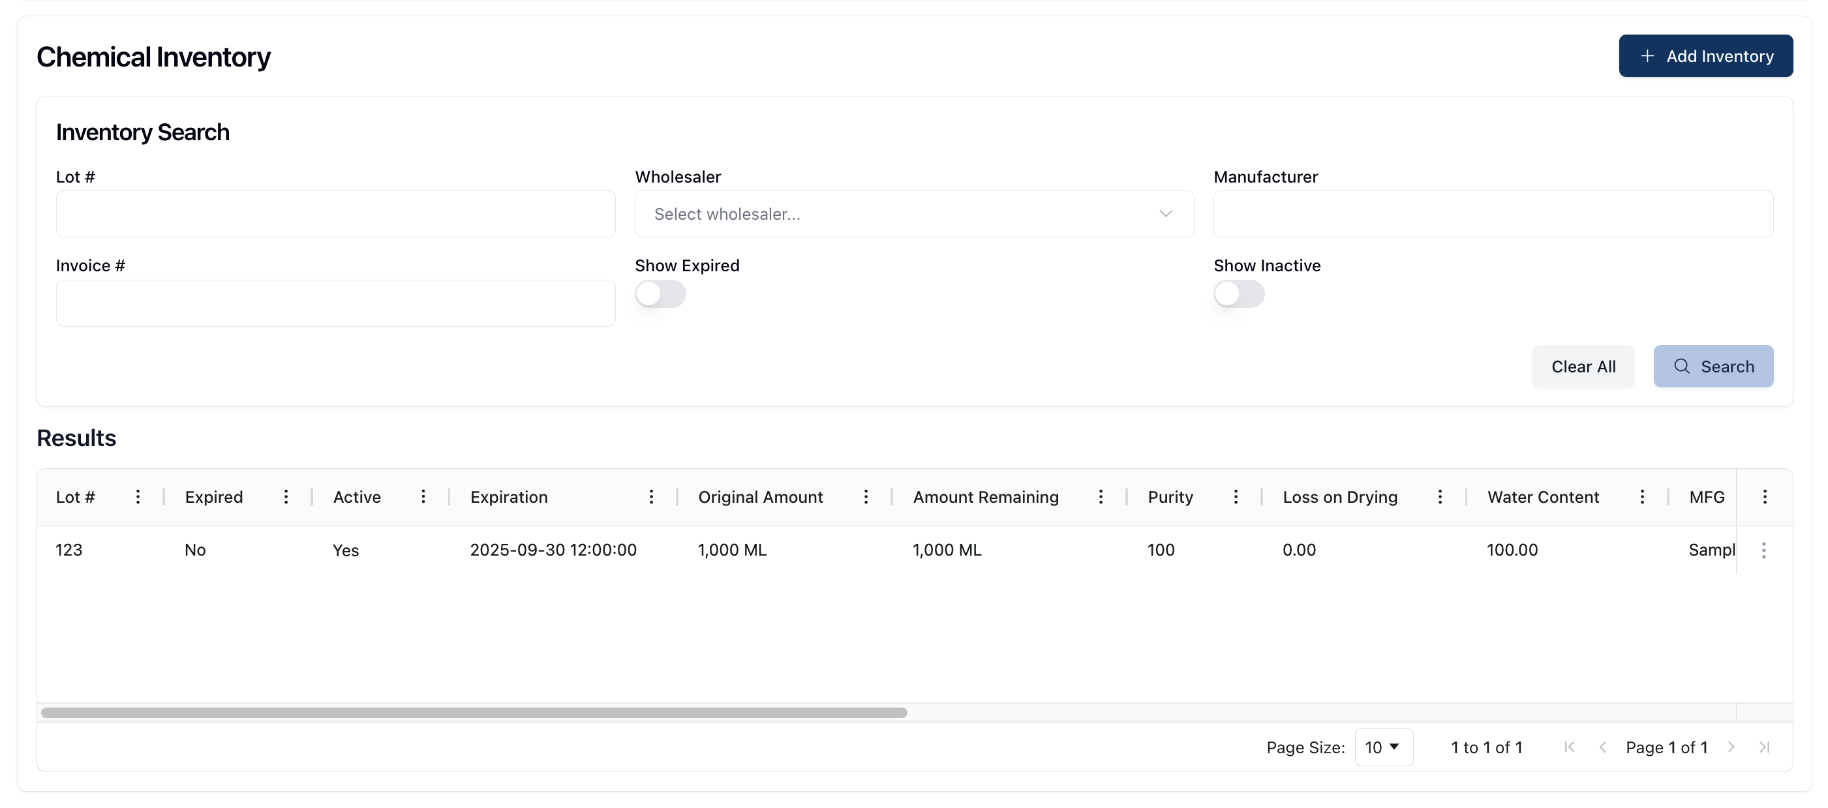Click Clear All button

click(1583, 366)
